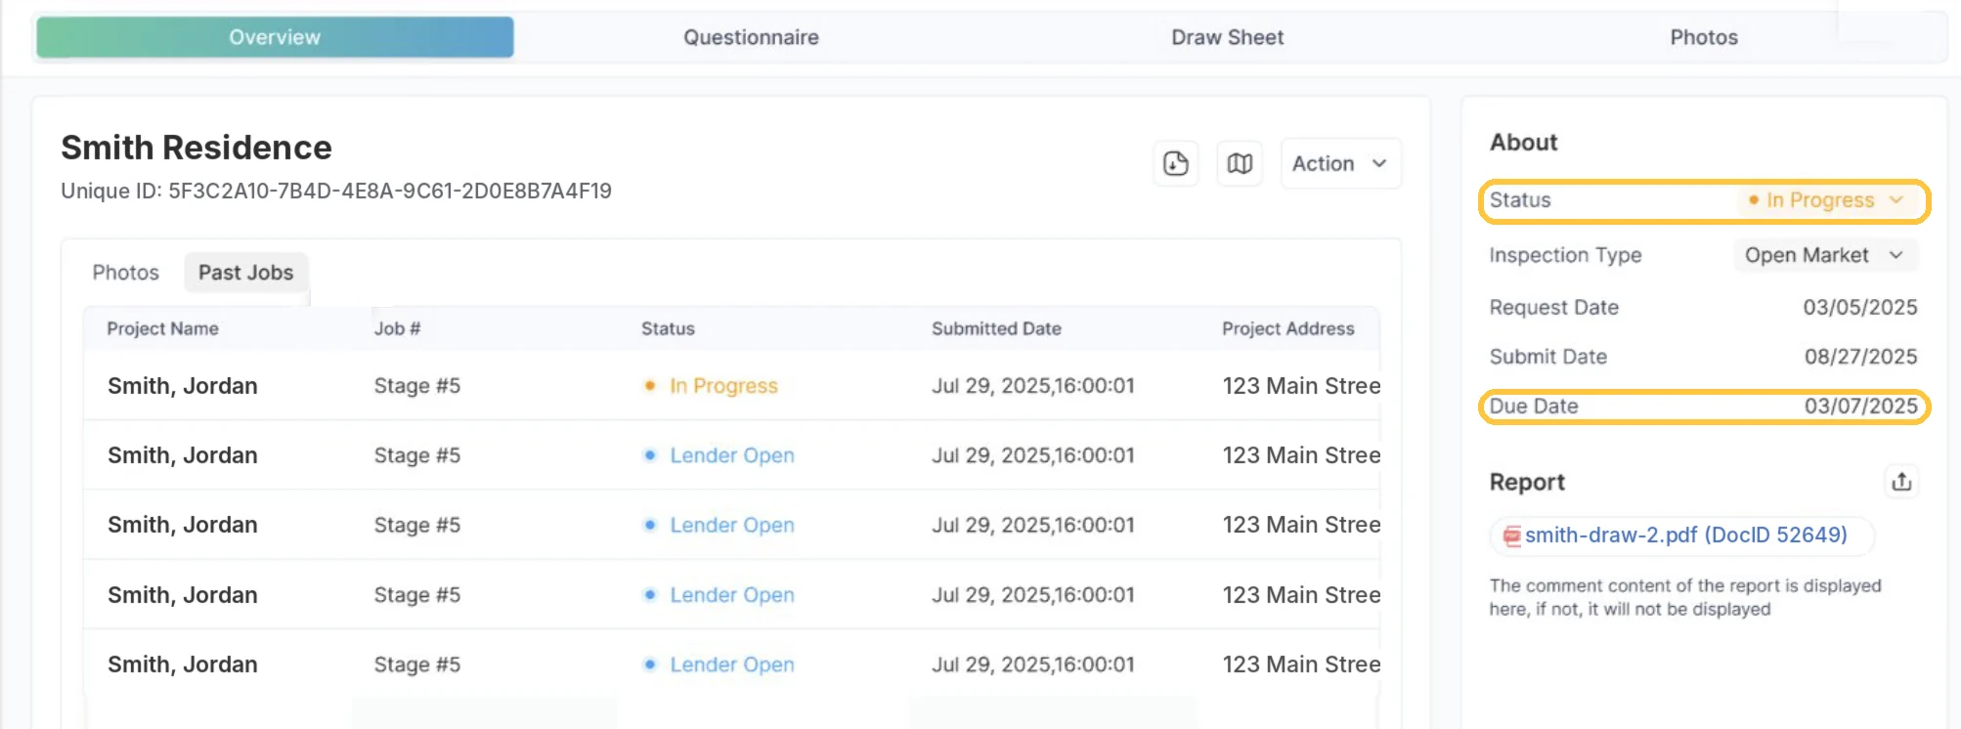
Task: Select the Photos sub-tab beside Past Jobs
Action: click(125, 273)
